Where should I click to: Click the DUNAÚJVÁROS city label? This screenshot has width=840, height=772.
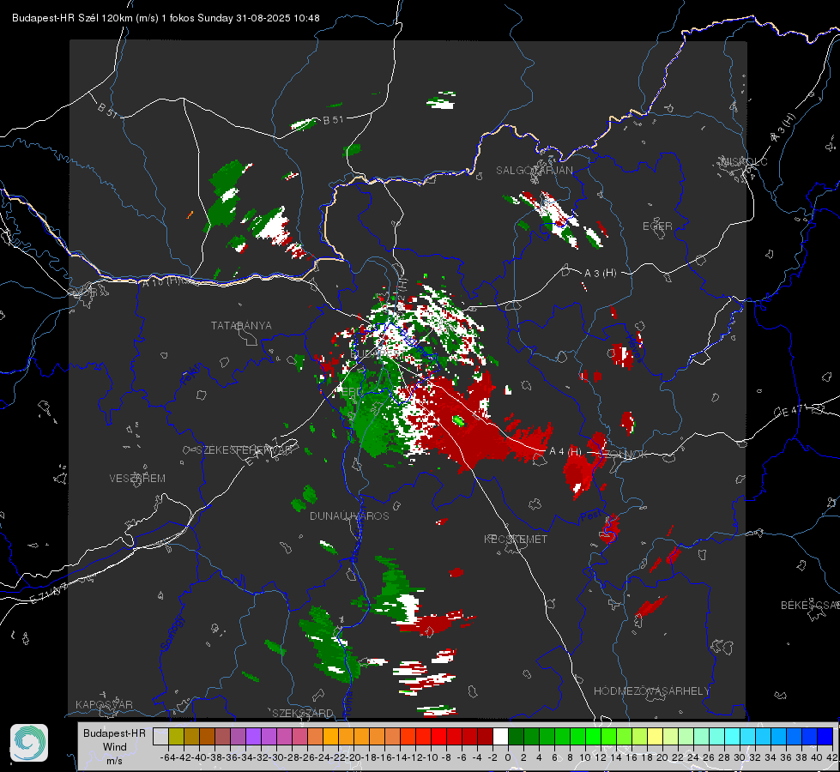349,516
